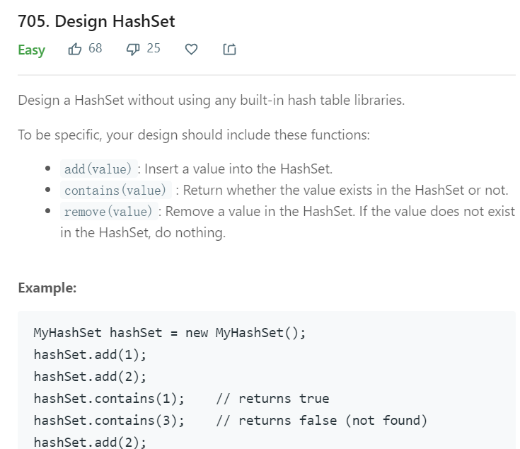
Task: Click the '// returns false (not found)' comment
Action: coord(322,421)
